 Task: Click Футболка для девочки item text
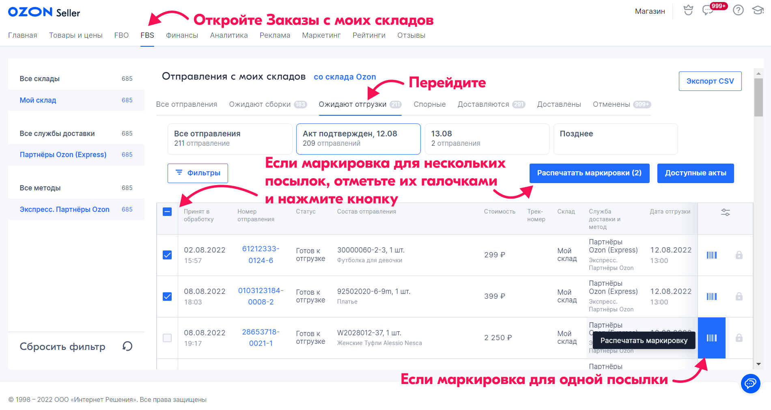370,260
